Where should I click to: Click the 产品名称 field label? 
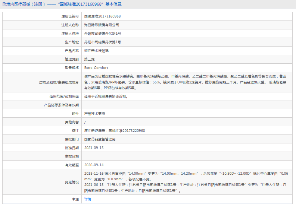[x=72, y=51]
